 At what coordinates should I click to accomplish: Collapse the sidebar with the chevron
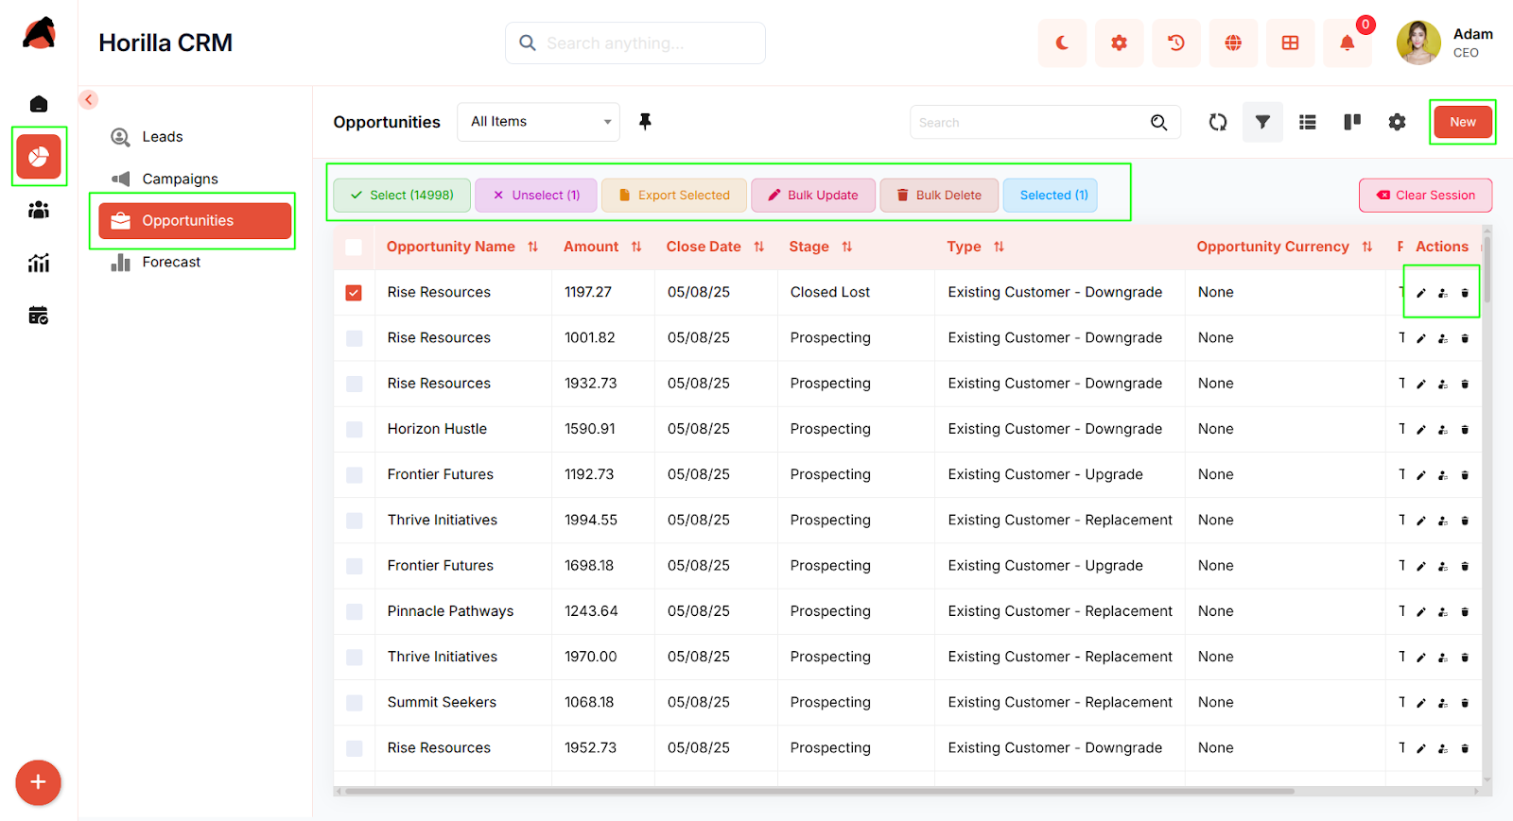tap(89, 100)
